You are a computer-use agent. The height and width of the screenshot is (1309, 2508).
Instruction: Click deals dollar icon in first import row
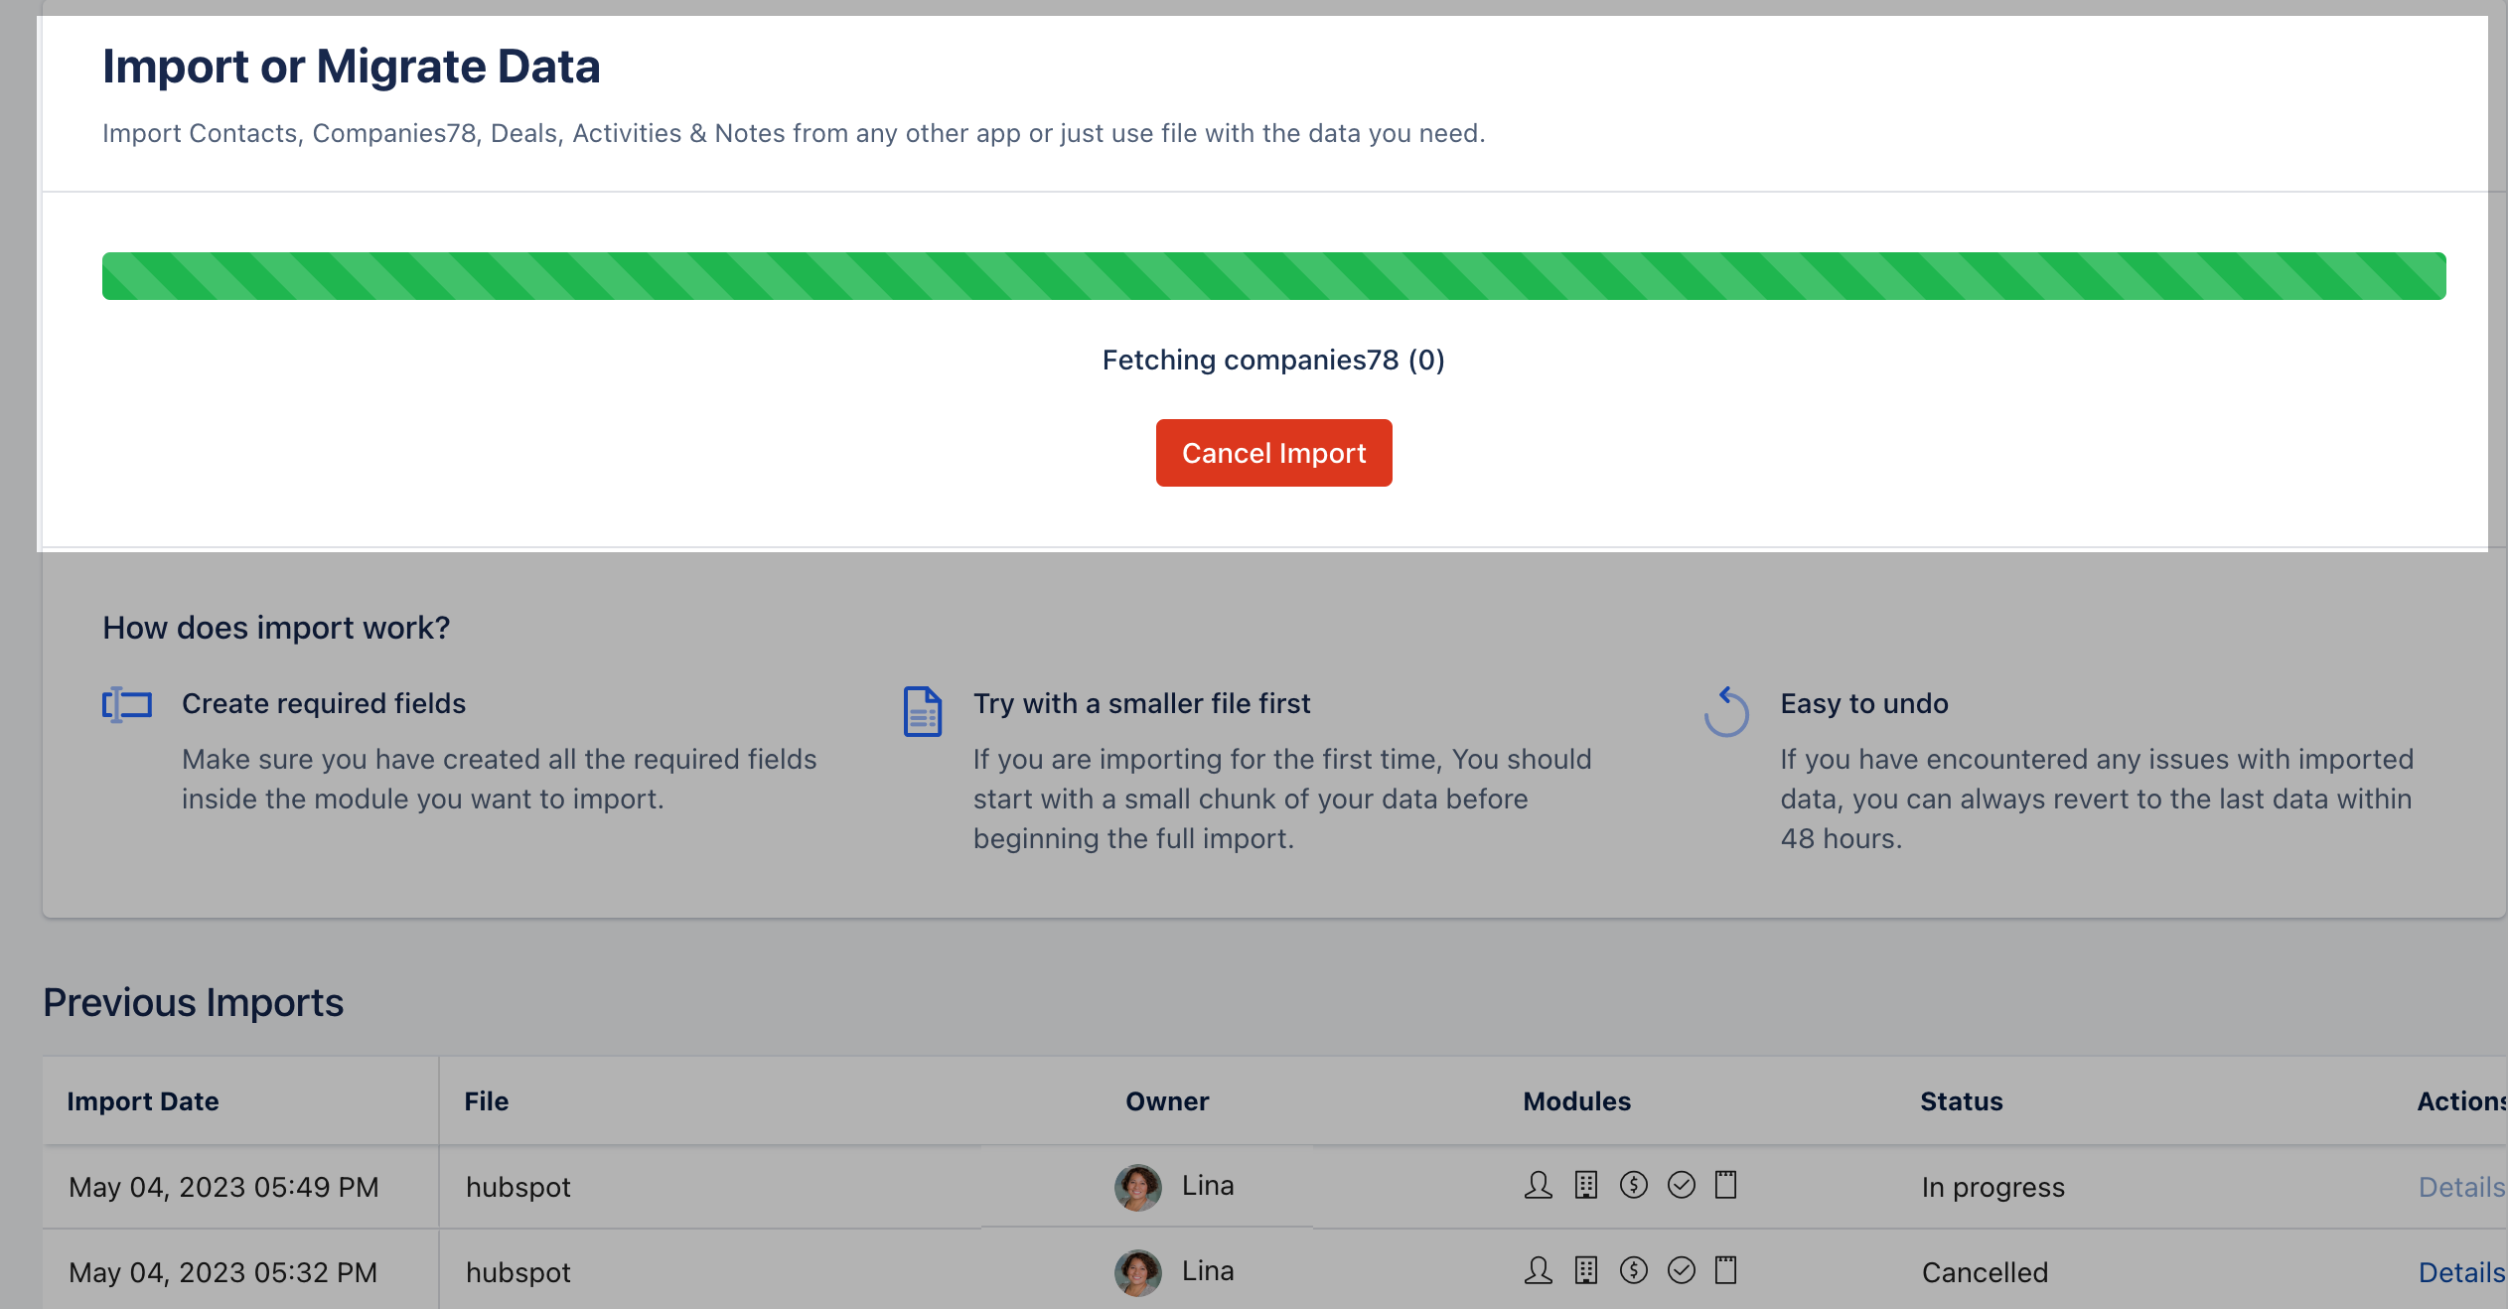(x=1634, y=1185)
